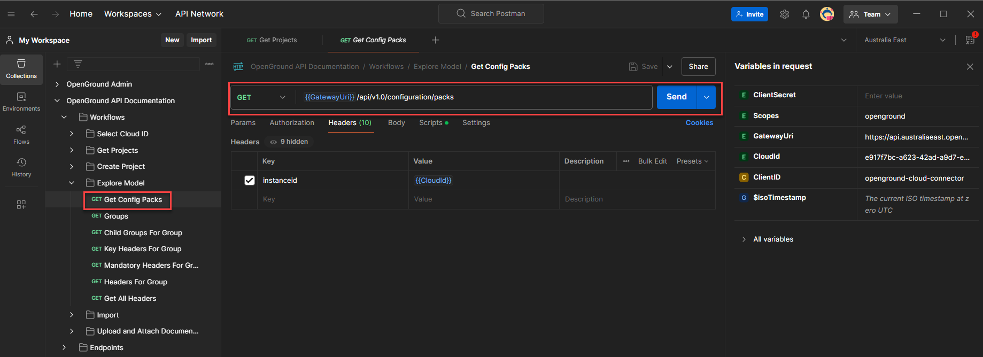
Task: Open the Send button dropdown arrow
Action: [706, 97]
